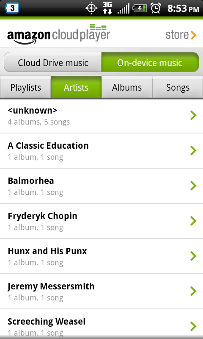Open the store link
The width and height of the screenshot is (203, 339).
tap(181, 35)
